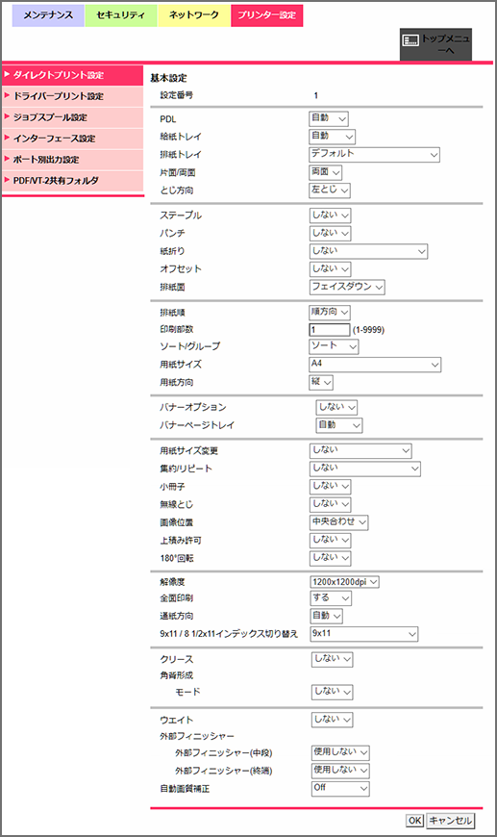
Task: Open the ウエイト dropdown
Action: click(333, 720)
